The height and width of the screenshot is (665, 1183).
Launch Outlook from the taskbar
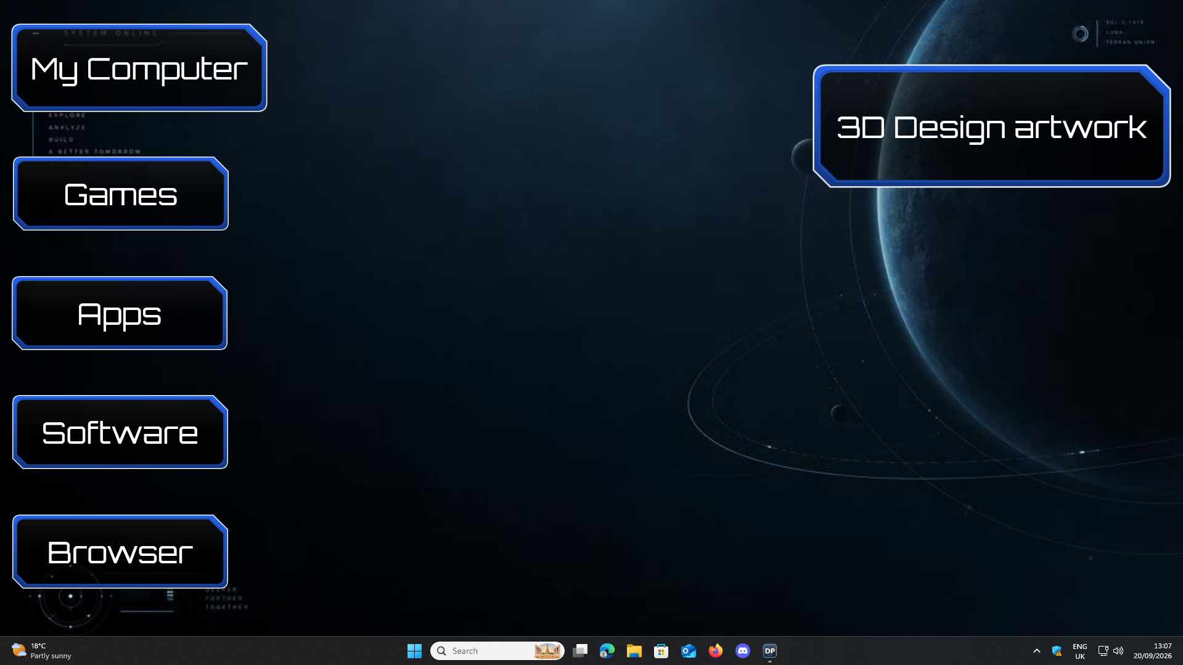point(689,651)
